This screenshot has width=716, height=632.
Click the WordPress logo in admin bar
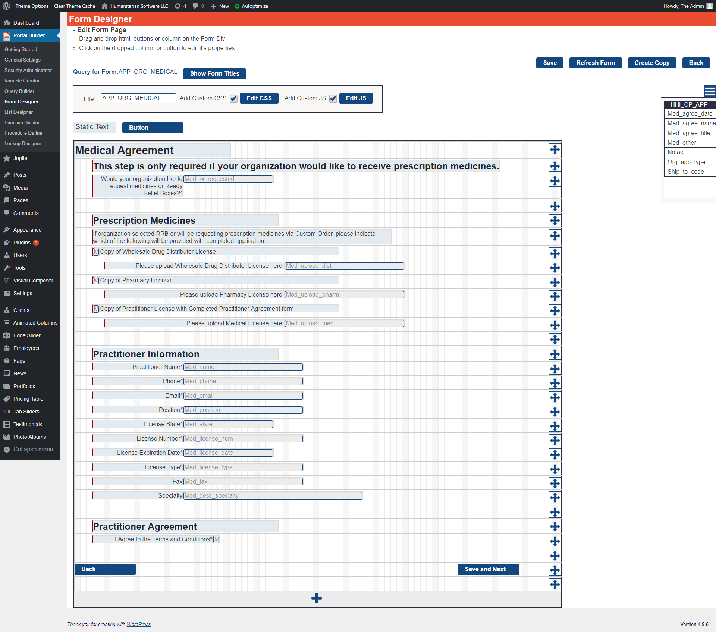click(x=6, y=6)
